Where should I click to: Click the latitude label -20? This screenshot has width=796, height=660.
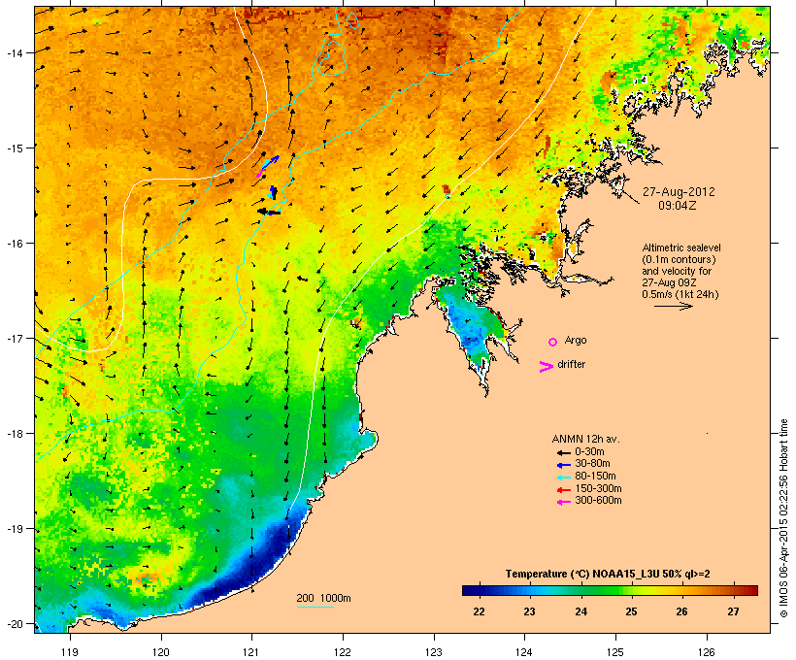click(x=14, y=623)
